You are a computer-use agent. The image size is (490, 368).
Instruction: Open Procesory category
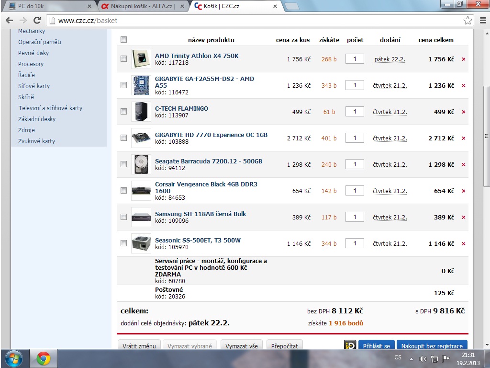point(31,64)
